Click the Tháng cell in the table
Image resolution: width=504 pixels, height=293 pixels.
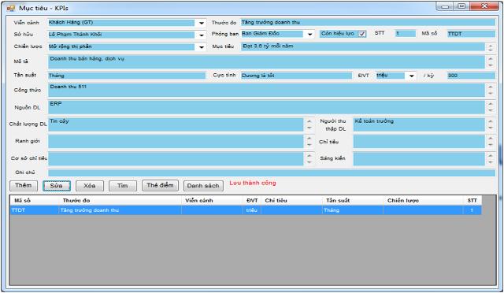coord(353,210)
